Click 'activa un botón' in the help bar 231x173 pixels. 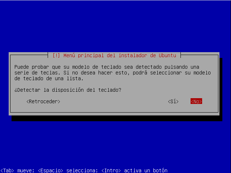point(146,170)
